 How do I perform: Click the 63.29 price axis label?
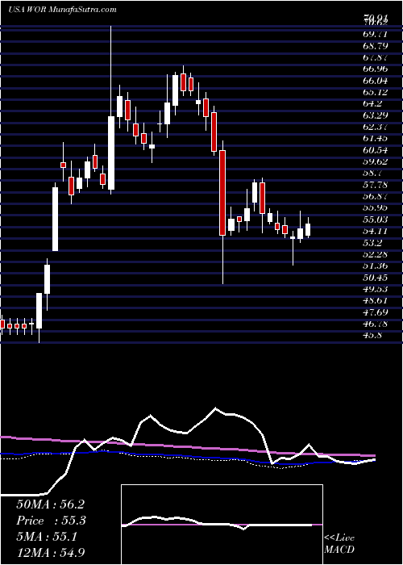(375, 115)
